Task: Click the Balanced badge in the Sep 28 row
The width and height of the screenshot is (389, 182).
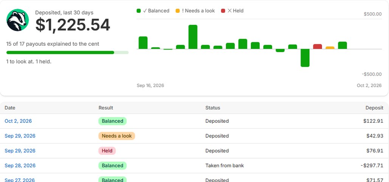Action: (112, 166)
